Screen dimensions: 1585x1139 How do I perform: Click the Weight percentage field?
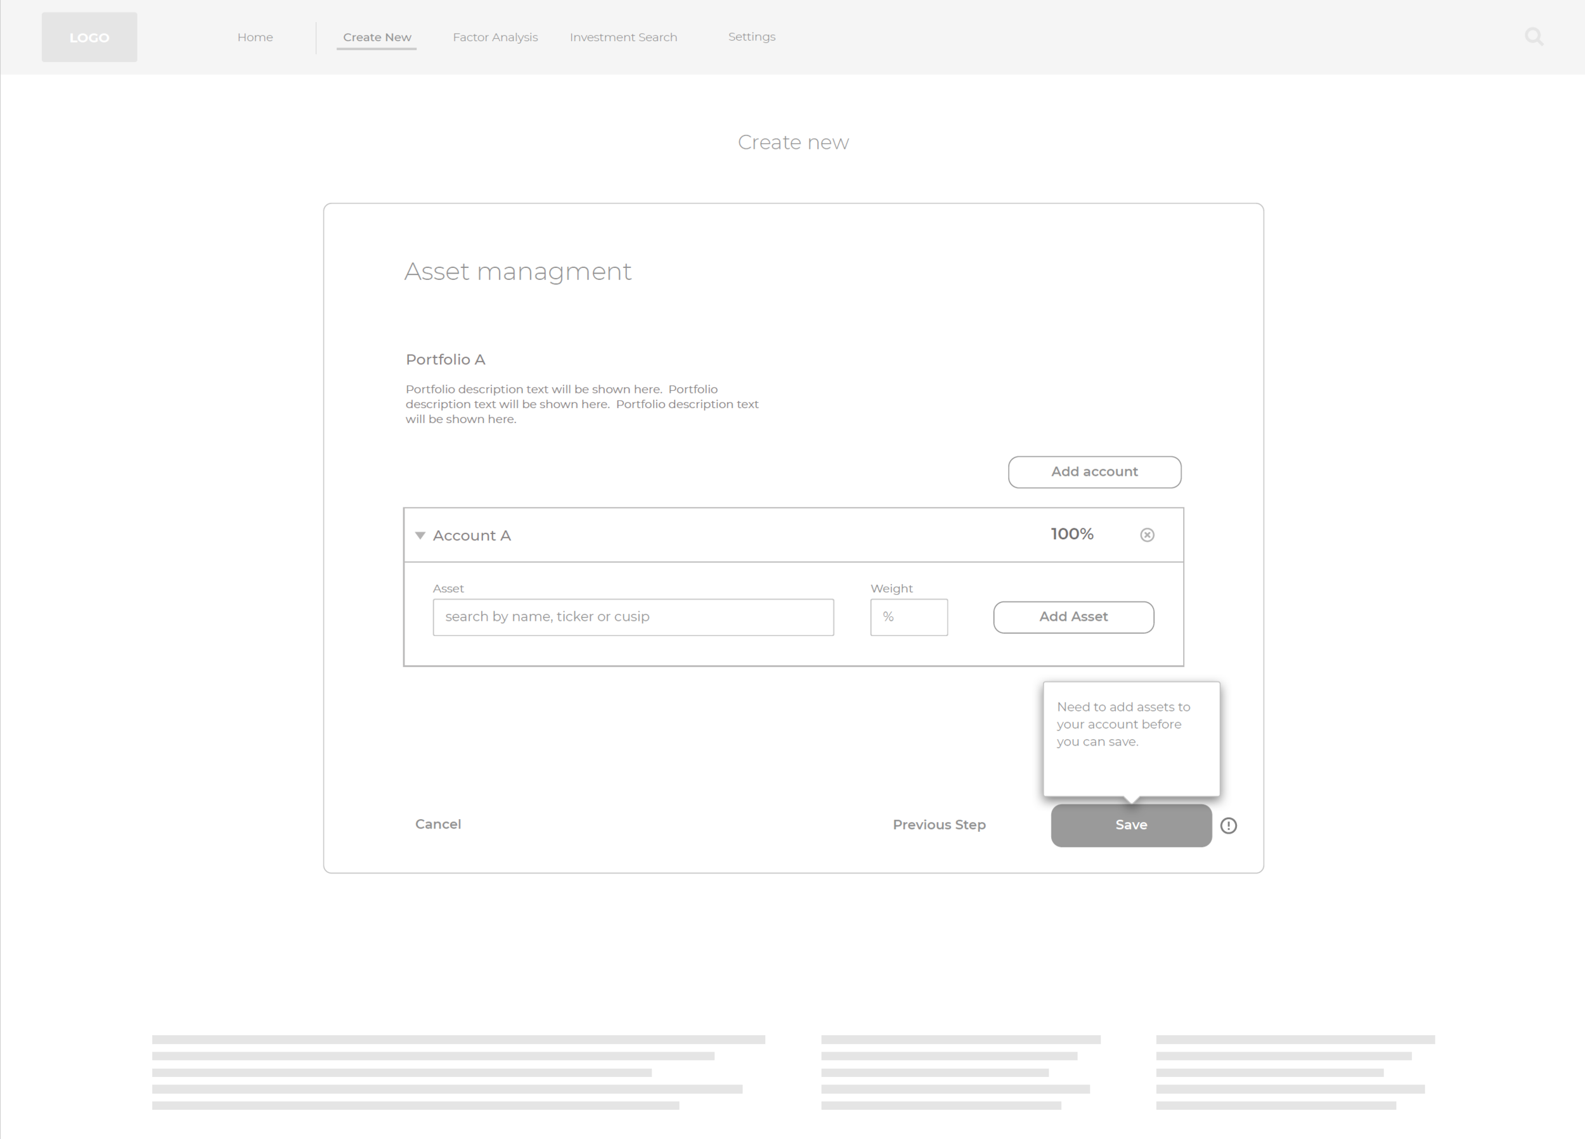909,618
